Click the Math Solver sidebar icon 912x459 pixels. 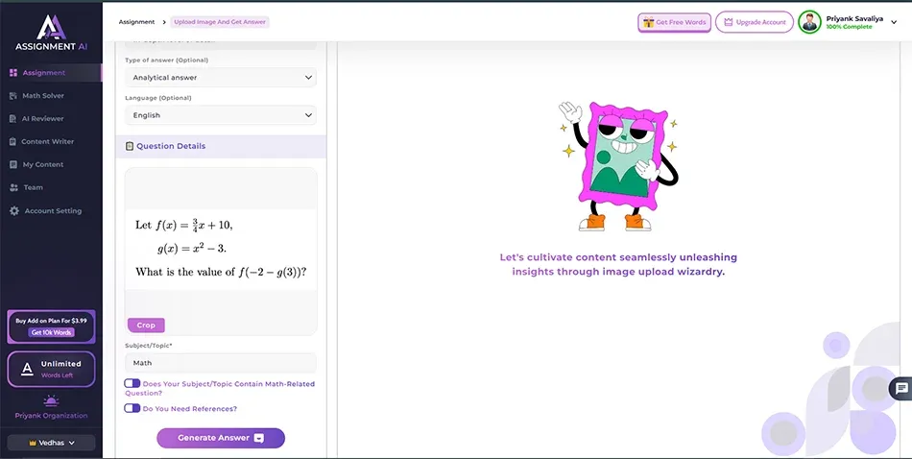point(13,96)
